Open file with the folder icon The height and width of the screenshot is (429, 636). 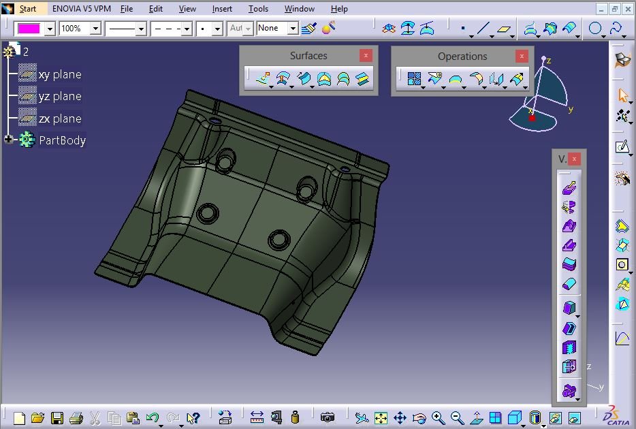[38, 417]
